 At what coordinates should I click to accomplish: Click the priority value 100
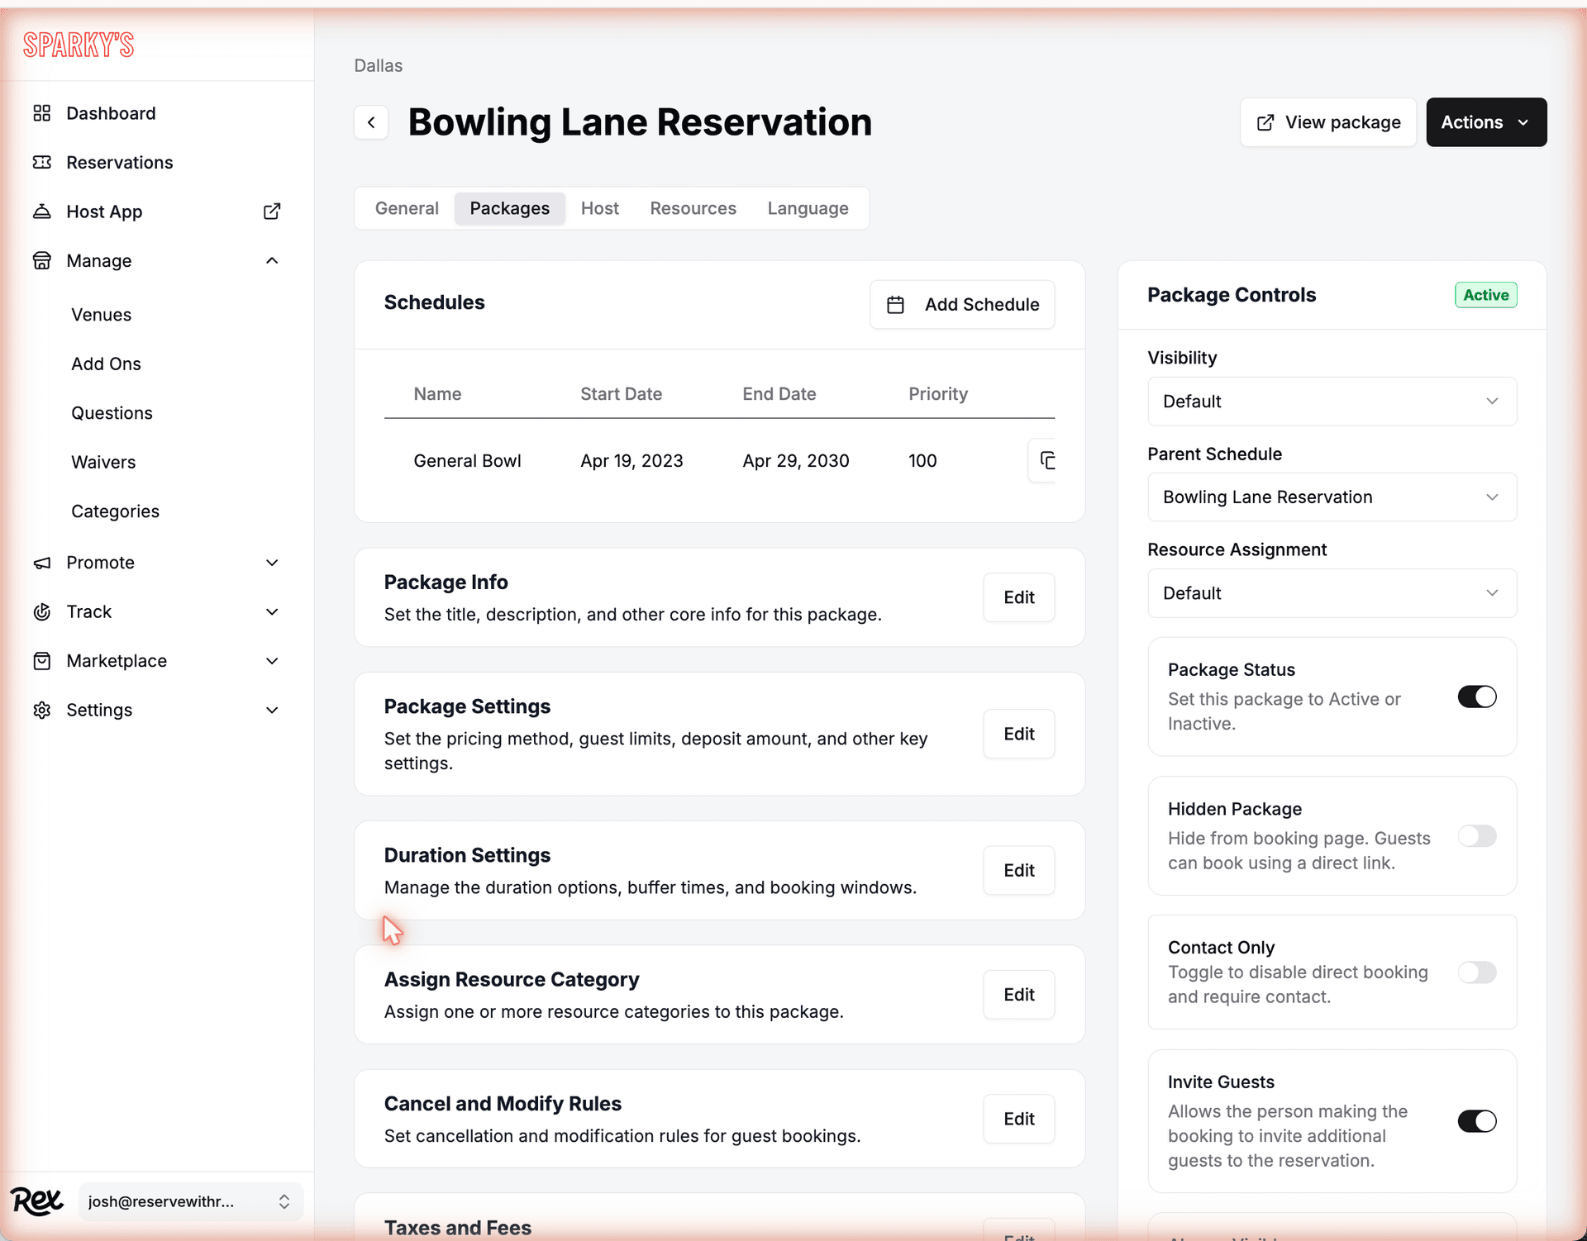pyautogui.click(x=922, y=461)
